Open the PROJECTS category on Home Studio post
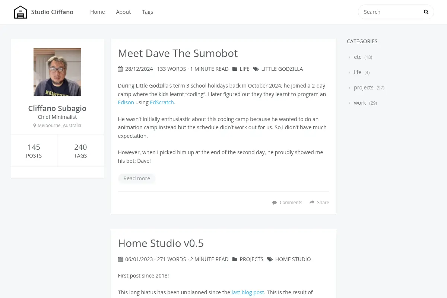The image size is (447, 298). (x=251, y=259)
